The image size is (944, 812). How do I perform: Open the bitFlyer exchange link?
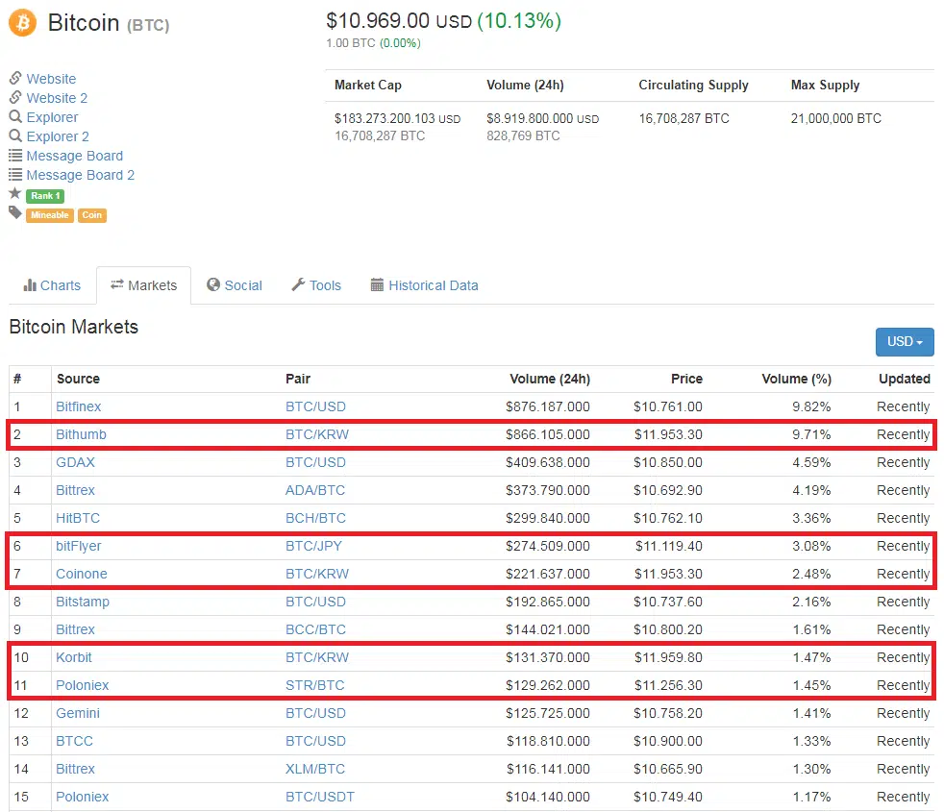pyautogui.click(x=79, y=546)
